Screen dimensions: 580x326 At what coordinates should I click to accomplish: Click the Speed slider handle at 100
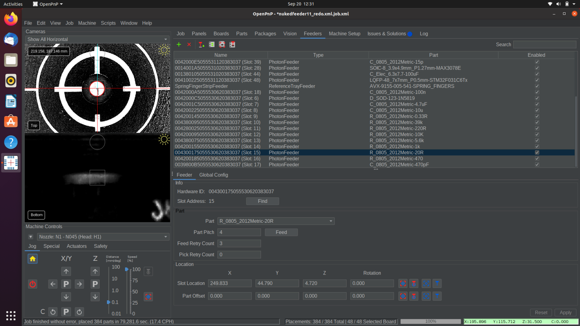[x=127, y=269]
